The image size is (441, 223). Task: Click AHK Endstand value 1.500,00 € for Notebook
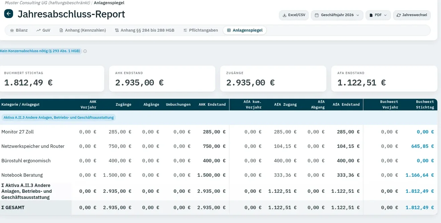click(211, 175)
